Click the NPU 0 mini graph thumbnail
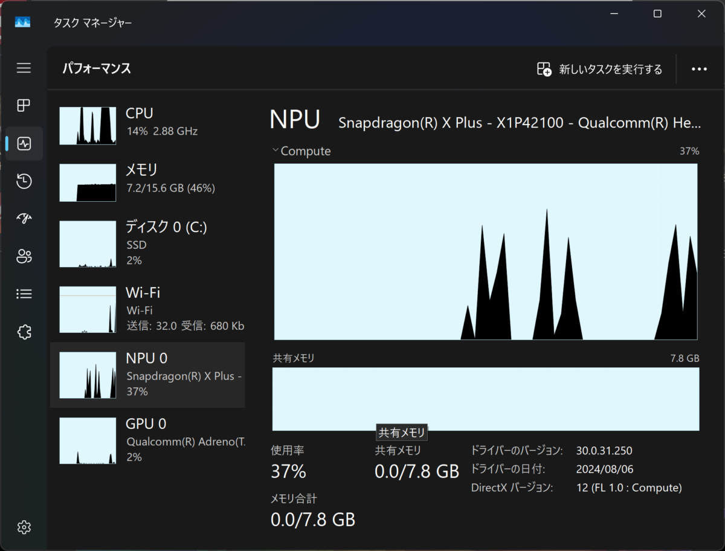The width and height of the screenshot is (725, 551). click(88, 375)
